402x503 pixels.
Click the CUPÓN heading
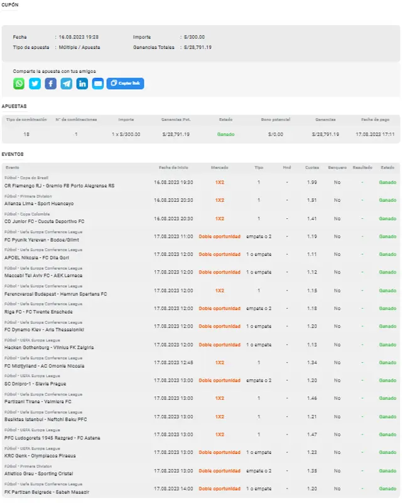click(10, 5)
